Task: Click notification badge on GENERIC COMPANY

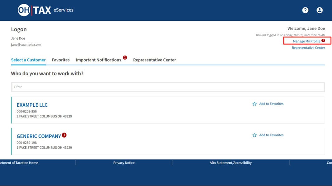Action: point(64,135)
